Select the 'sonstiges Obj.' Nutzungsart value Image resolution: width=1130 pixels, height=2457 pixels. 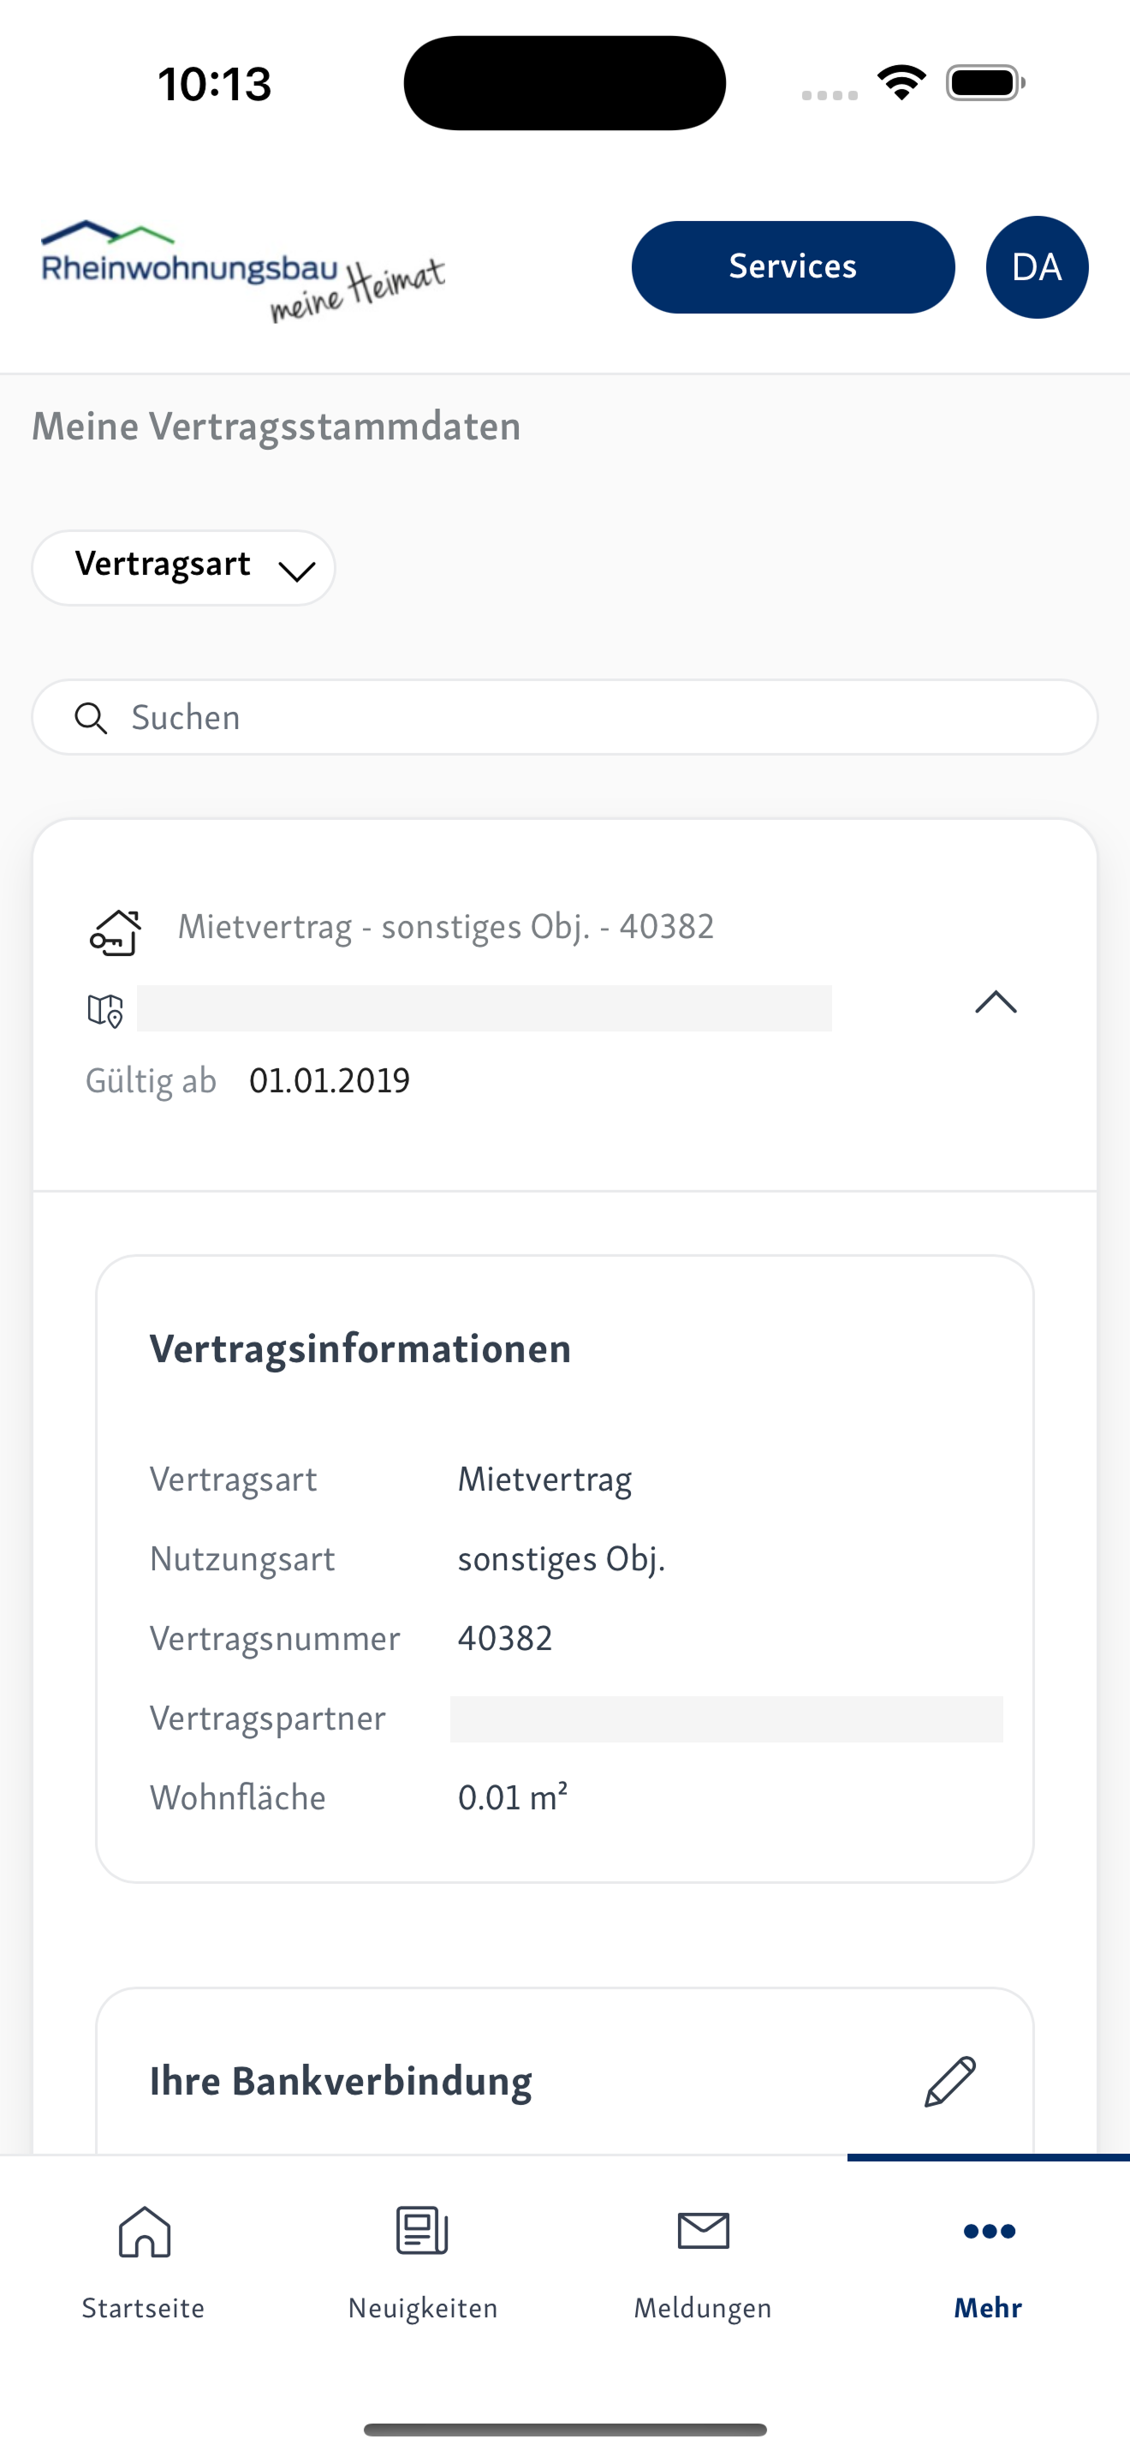pyautogui.click(x=562, y=1558)
